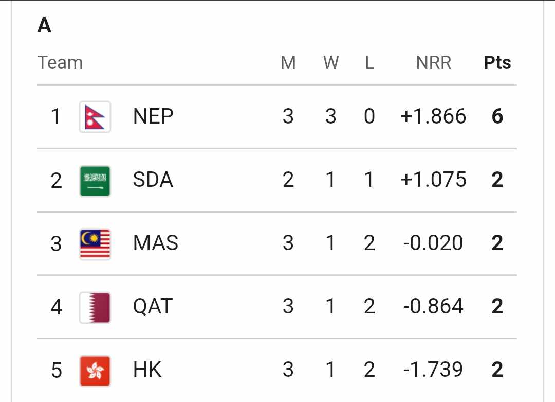Click the Malaysia flag icon
The width and height of the screenshot is (555, 402).
point(95,244)
